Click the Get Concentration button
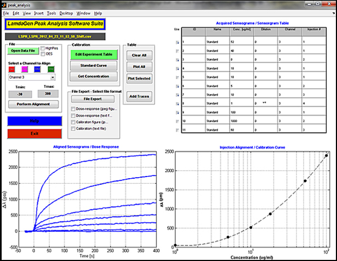The height and width of the screenshot is (261, 337). (94, 76)
